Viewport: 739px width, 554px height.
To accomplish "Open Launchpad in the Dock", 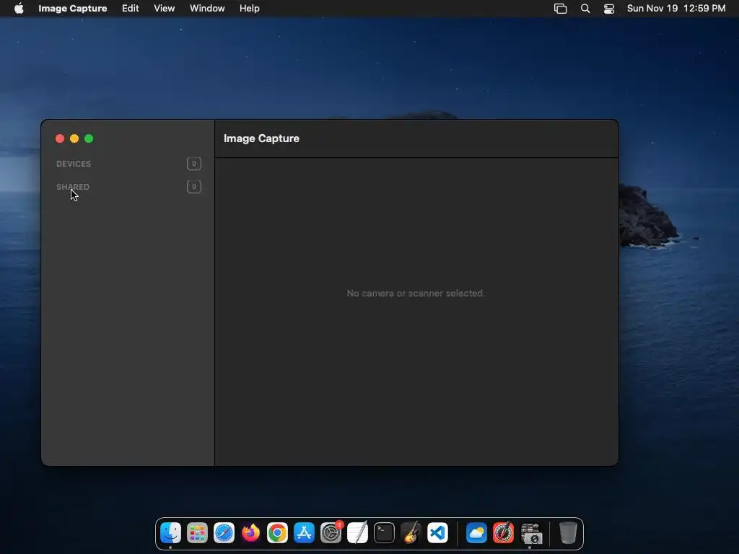I will (x=197, y=533).
